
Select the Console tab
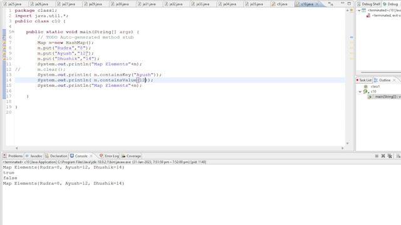click(79, 156)
